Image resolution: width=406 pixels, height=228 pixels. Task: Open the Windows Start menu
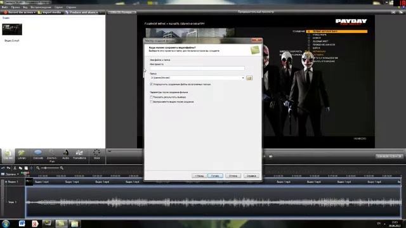click(6, 224)
